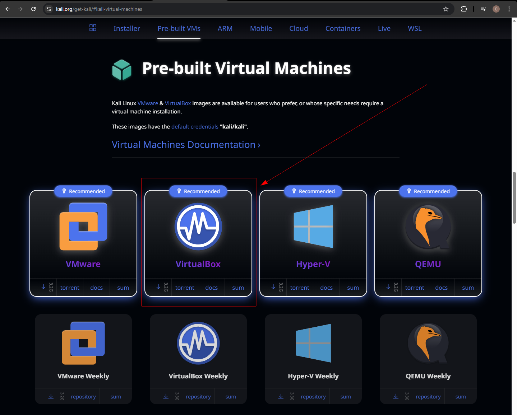Click the Hyper-V Windows logo card image
Screen dimensions: 517x415
click(x=313, y=227)
